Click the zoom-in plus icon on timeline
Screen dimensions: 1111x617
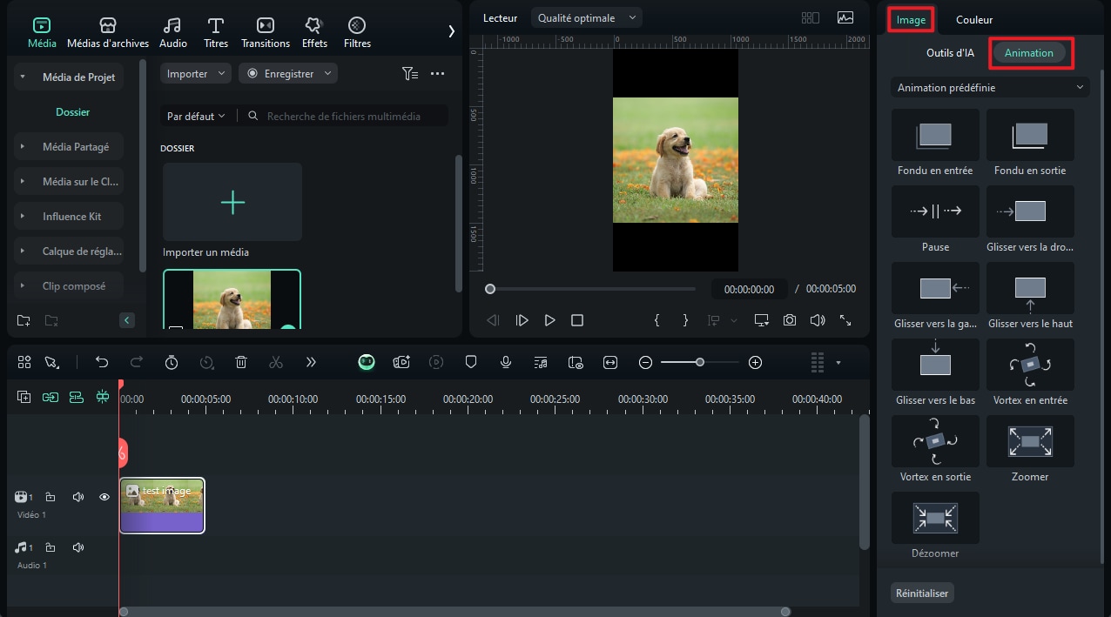pos(755,362)
